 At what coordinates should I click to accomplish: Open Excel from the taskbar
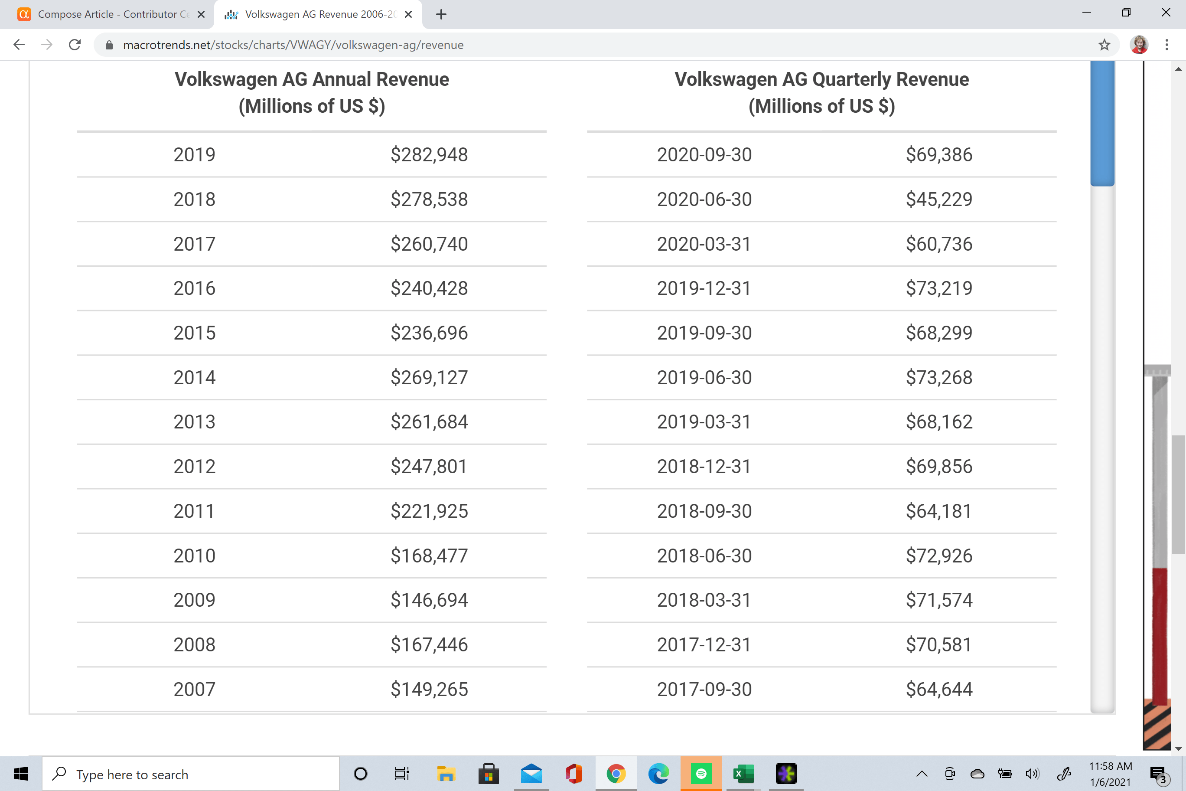click(743, 773)
